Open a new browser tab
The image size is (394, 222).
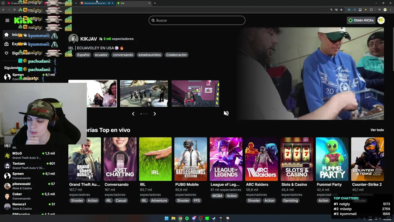pyautogui.click(x=155, y=3)
